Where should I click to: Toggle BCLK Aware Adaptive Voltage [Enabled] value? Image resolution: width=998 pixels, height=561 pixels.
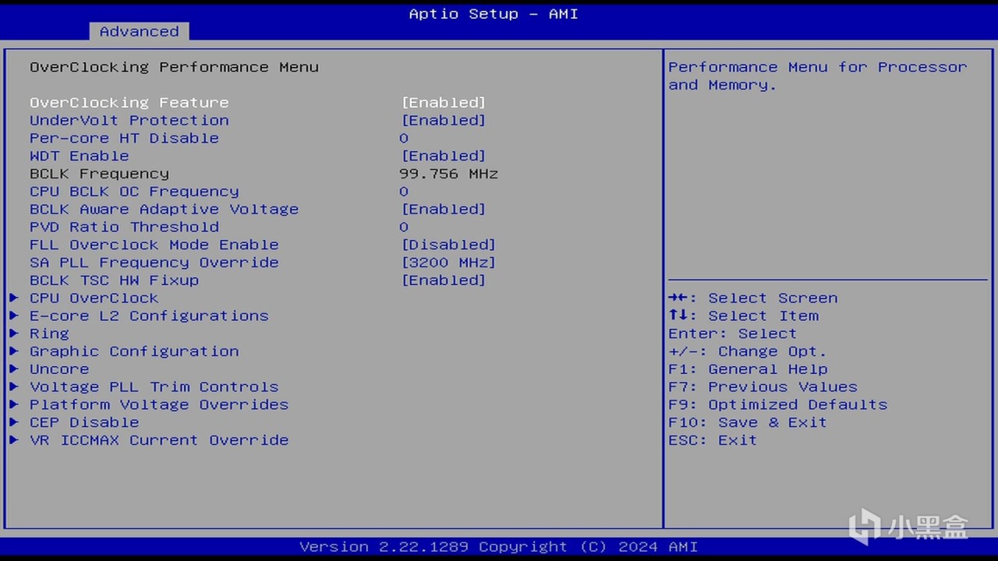pos(444,210)
